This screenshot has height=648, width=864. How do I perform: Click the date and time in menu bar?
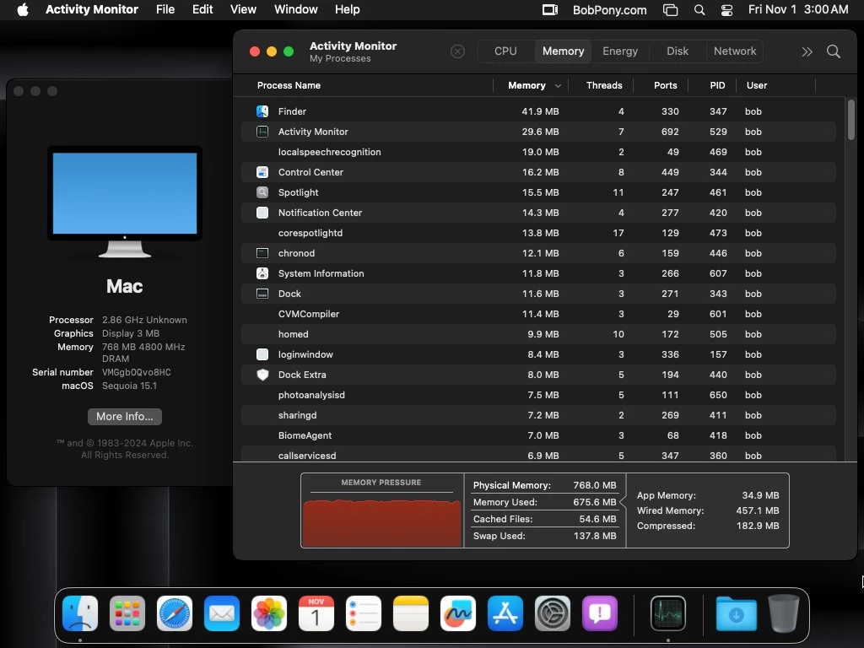798,9
